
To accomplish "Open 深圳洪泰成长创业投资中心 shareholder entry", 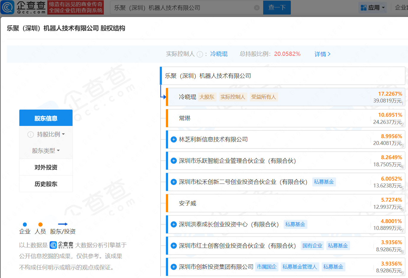I will [x=229, y=224].
